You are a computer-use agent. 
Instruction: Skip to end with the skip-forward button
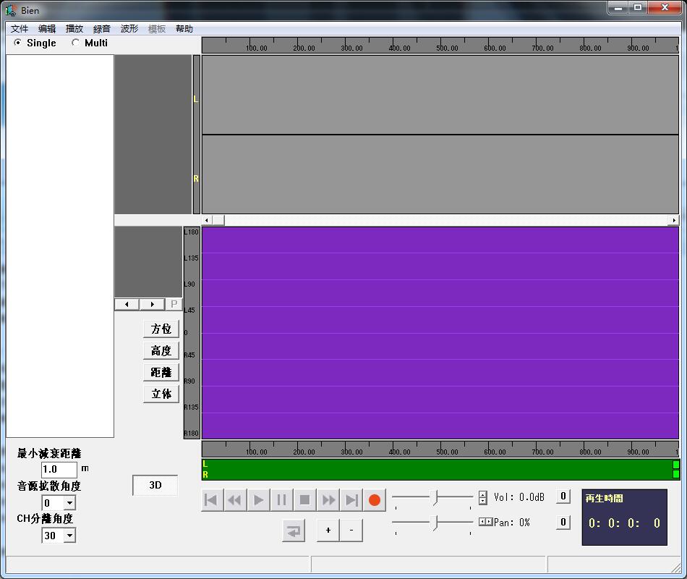(x=351, y=499)
